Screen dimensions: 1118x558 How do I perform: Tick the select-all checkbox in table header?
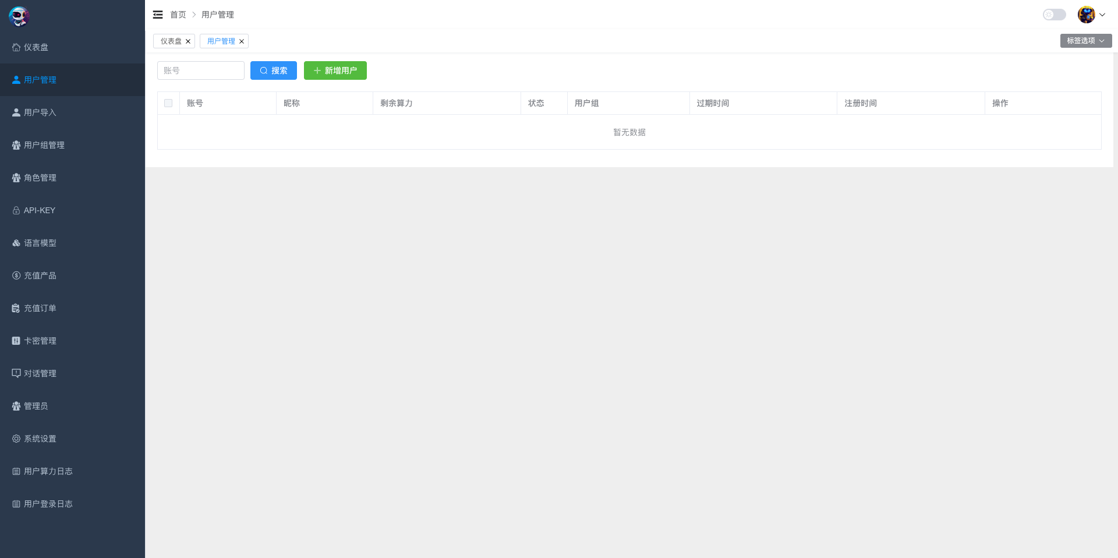(x=168, y=103)
